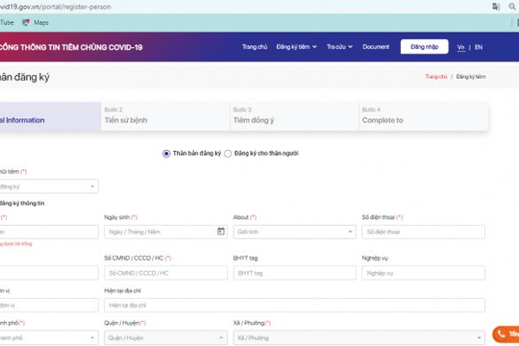Click the zoom magnifier icon in address bar

(x=512, y=7)
